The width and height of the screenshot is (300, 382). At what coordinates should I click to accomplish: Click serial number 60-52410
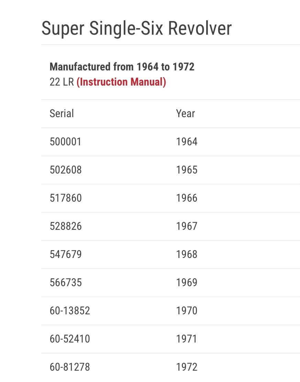point(70,339)
